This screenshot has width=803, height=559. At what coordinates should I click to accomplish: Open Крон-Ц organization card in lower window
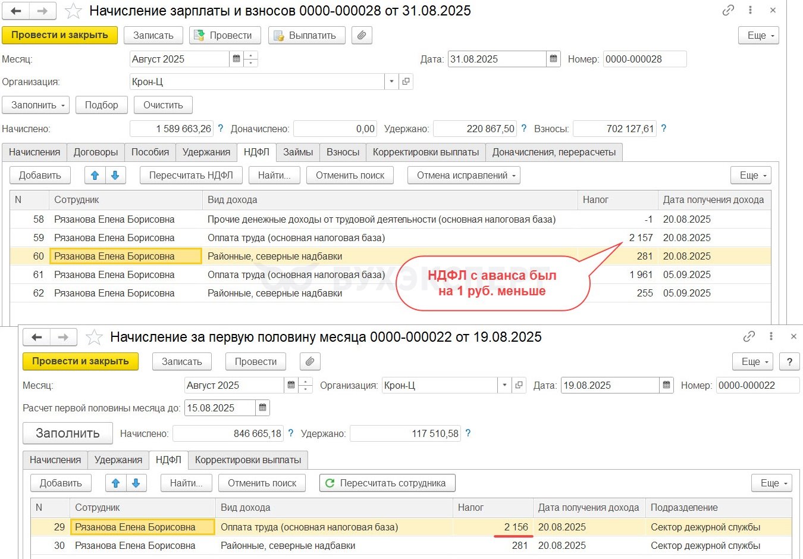[x=519, y=385]
